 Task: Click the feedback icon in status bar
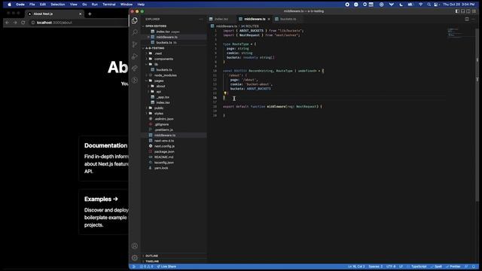[466, 266]
